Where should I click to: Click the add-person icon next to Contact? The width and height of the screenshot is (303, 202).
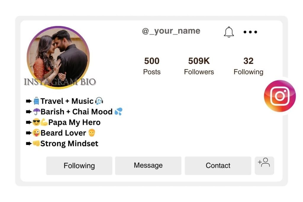click(x=264, y=166)
